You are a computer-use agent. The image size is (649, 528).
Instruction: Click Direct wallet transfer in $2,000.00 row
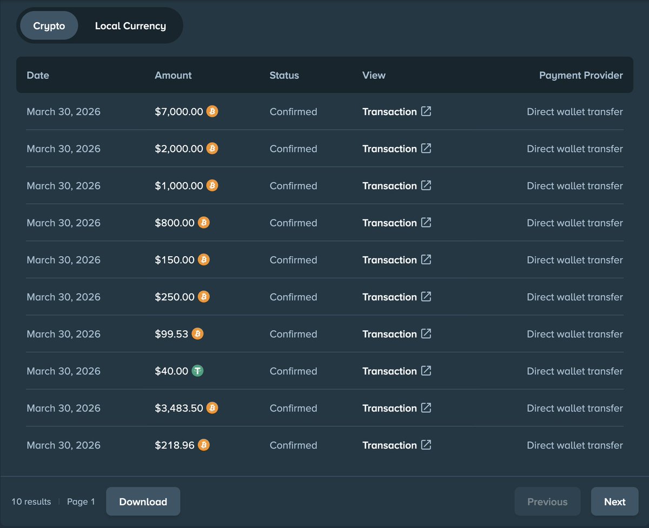(575, 149)
